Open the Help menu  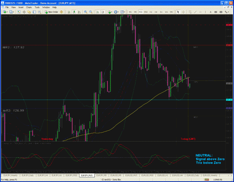(x=54, y=7)
